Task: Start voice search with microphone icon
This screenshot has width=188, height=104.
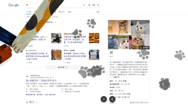Action: click(89, 5)
